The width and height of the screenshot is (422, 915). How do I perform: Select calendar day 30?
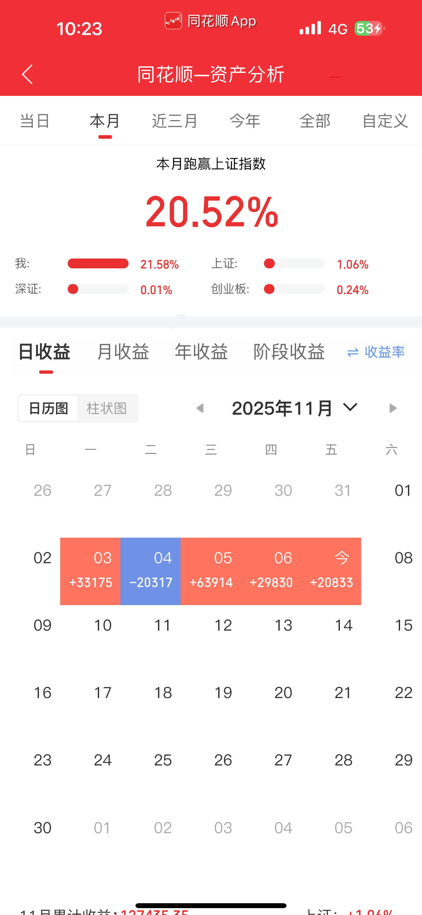click(42, 828)
